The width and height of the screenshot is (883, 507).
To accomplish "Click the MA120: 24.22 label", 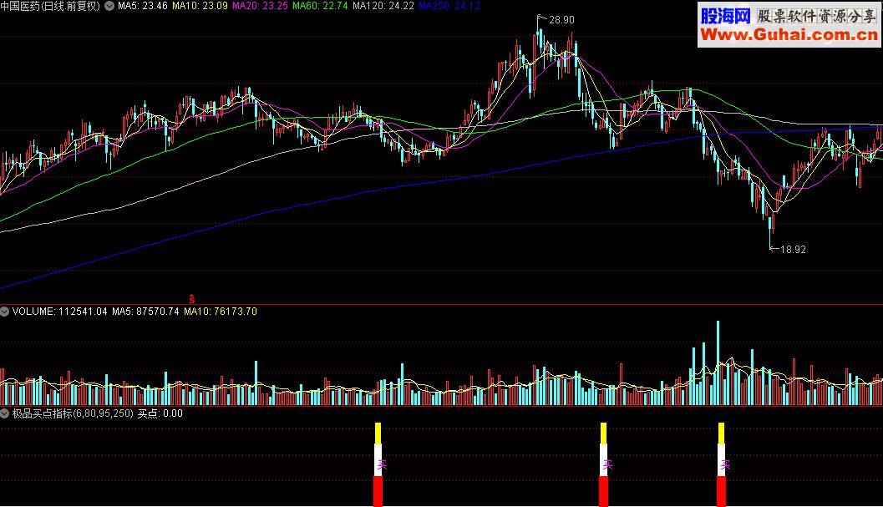I will coord(383,6).
